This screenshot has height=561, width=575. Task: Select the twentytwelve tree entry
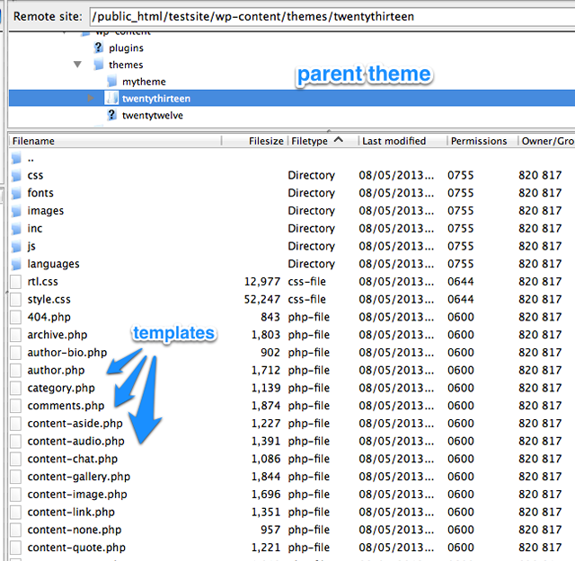pos(153,116)
